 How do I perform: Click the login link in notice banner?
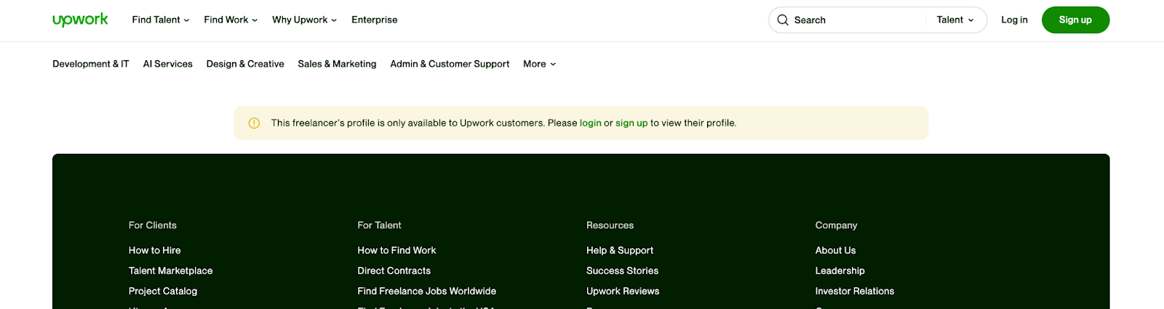click(590, 123)
